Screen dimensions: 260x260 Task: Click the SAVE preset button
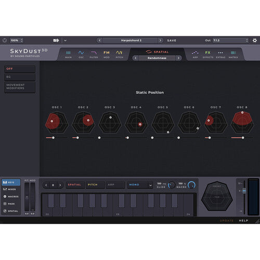(x=172, y=41)
